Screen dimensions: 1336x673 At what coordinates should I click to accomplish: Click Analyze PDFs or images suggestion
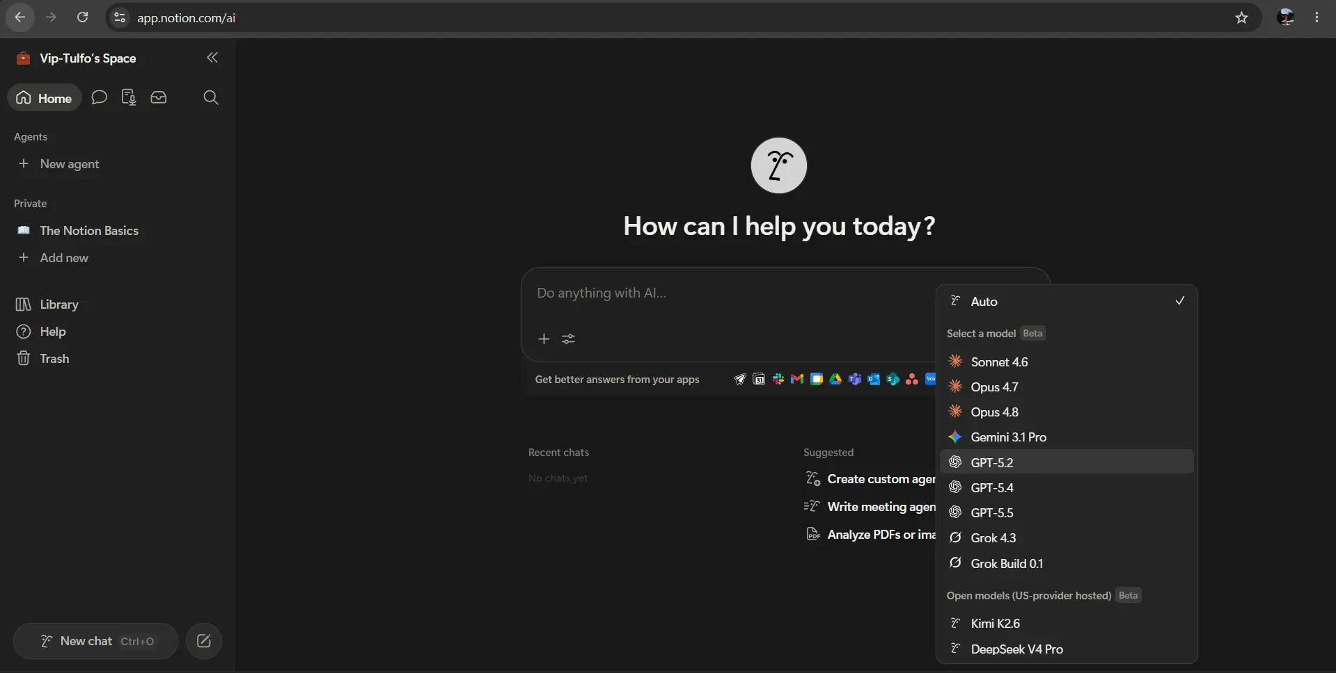pyautogui.click(x=870, y=535)
